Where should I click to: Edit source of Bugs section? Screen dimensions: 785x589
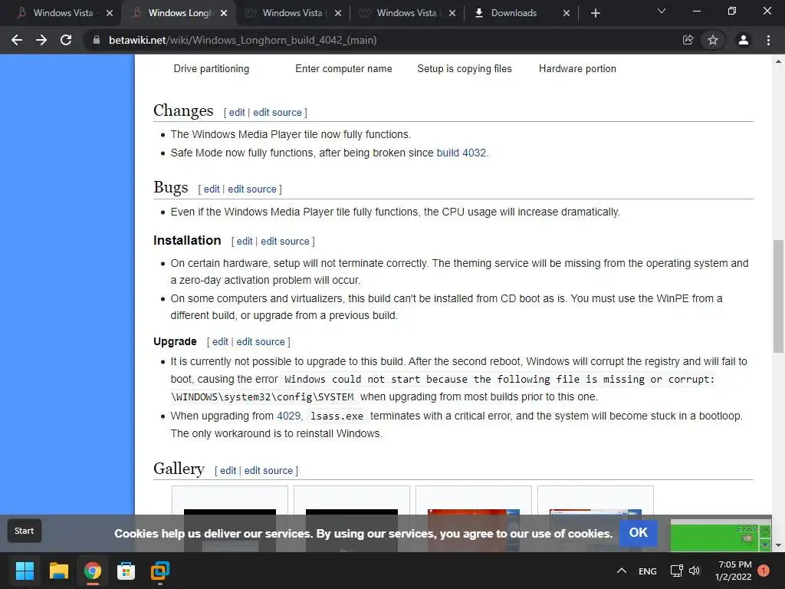(x=251, y=189)
